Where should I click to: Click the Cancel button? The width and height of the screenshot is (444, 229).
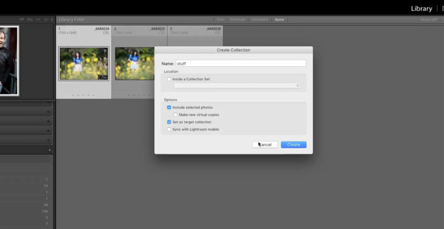[x=265, y=144]
